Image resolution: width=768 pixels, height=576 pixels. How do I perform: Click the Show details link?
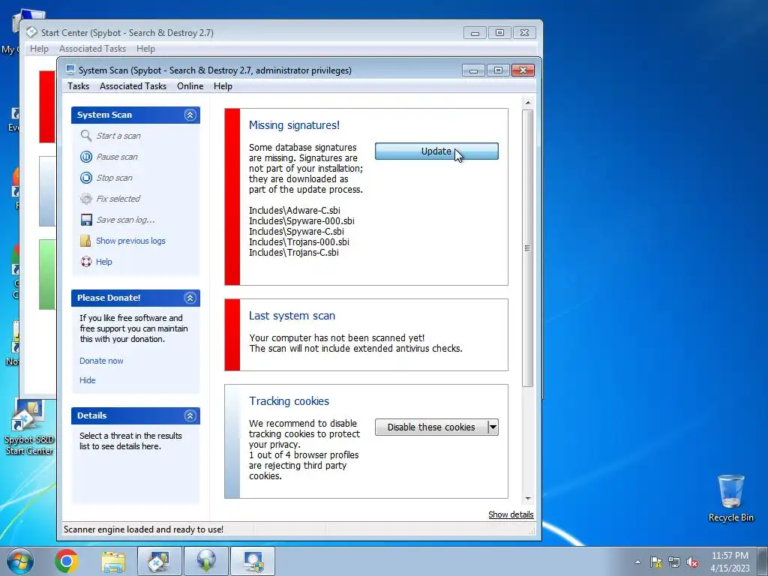click(x=511, y=514)
